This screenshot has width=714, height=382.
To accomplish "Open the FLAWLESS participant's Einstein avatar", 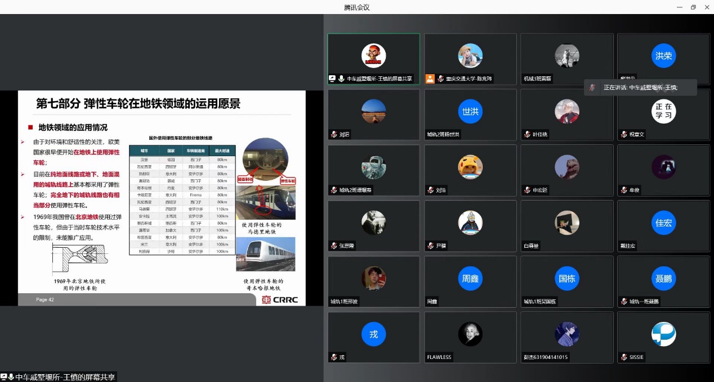I will point(470,334).
